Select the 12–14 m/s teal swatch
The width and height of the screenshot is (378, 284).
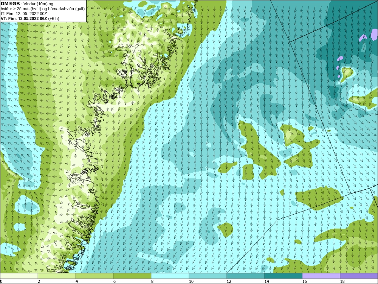click(246, 276)
